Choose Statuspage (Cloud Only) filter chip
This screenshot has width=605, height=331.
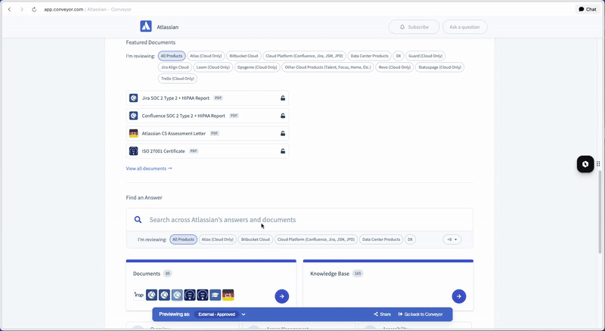click(439, 67)
